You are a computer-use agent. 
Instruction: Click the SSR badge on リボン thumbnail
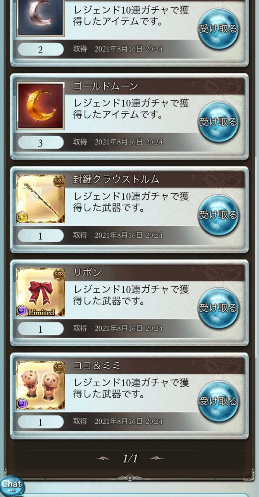click(x=59, y=273)
